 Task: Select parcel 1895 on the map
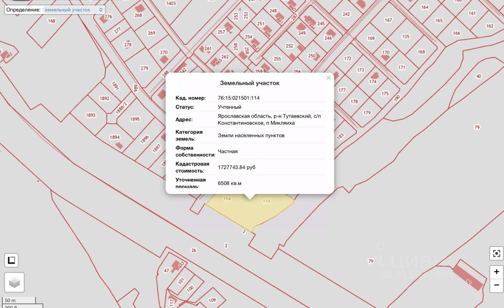coord(135,119)
